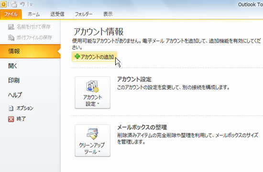Click the アカウント設定 section title

pyautogui.click(x=134, y=79)
